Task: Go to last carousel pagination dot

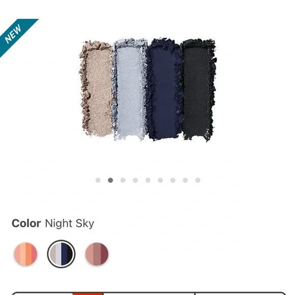Action: (198, 180)
